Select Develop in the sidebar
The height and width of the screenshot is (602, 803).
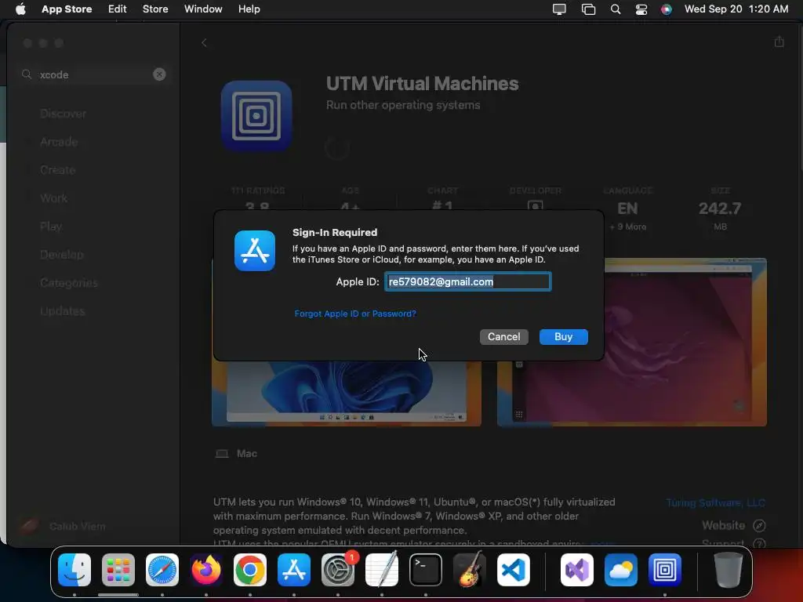61,255
